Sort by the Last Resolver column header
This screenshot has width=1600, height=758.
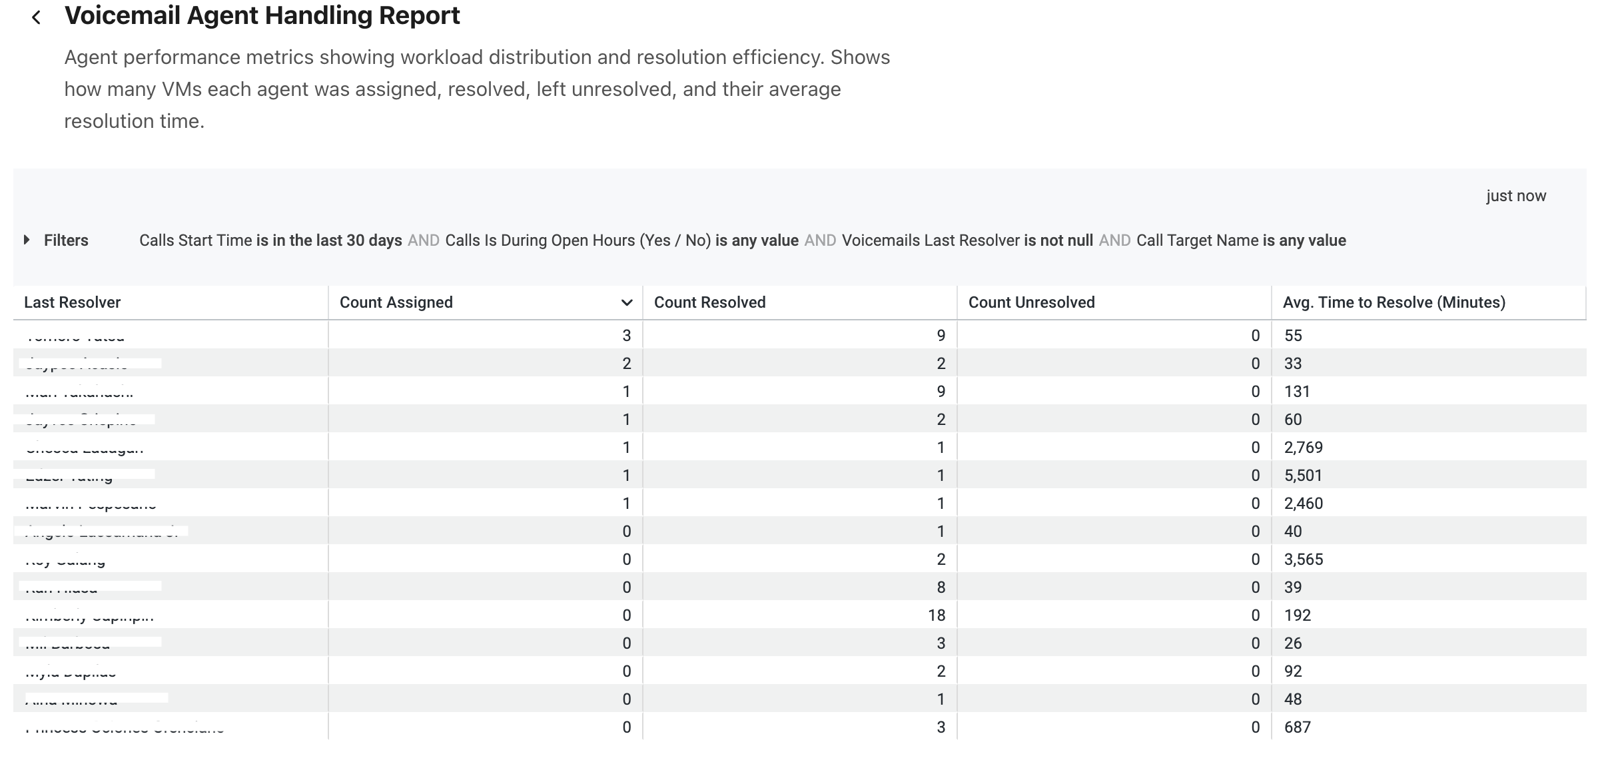coord(73,302)
